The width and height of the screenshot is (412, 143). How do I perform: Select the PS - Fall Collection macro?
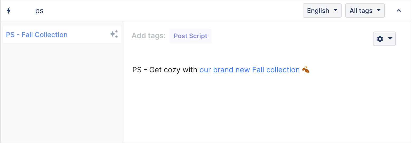62,34
